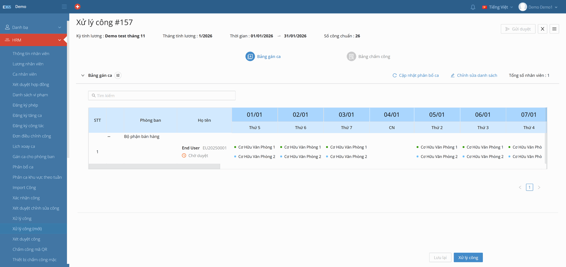Open the Tiếng Việt language dropdown
Screen dimensions: 566x267
(x=498, y=7)
